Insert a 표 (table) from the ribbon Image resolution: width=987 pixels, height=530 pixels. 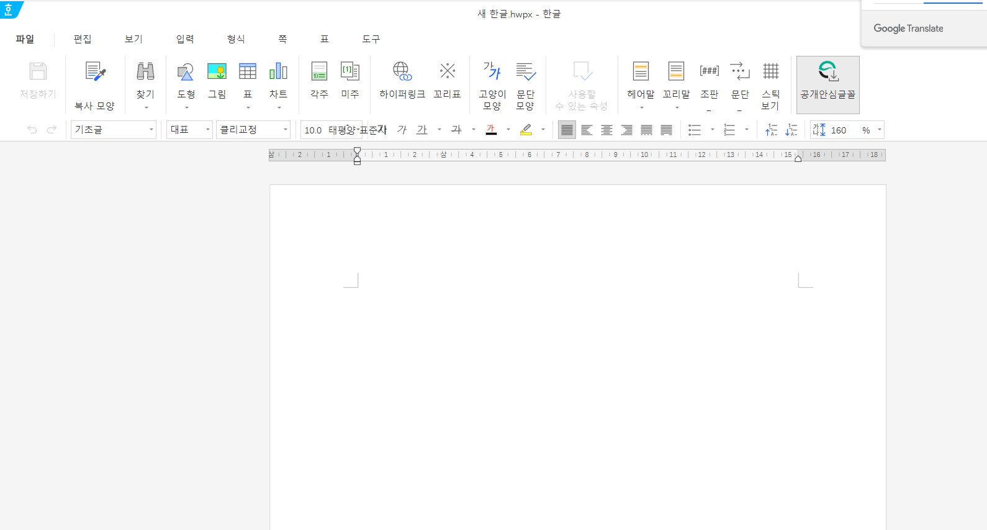click(248, 72)
